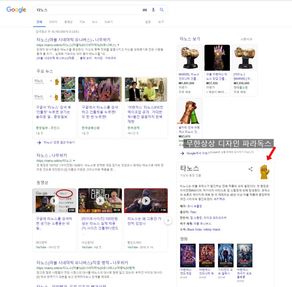
Task: Play the 7:56 Thanos video
Action: click(146, 201)
